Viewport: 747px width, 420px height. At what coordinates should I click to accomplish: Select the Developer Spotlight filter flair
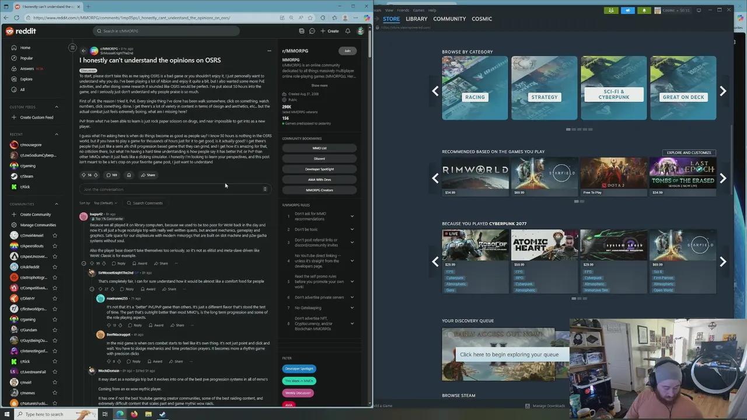point(299,369)
